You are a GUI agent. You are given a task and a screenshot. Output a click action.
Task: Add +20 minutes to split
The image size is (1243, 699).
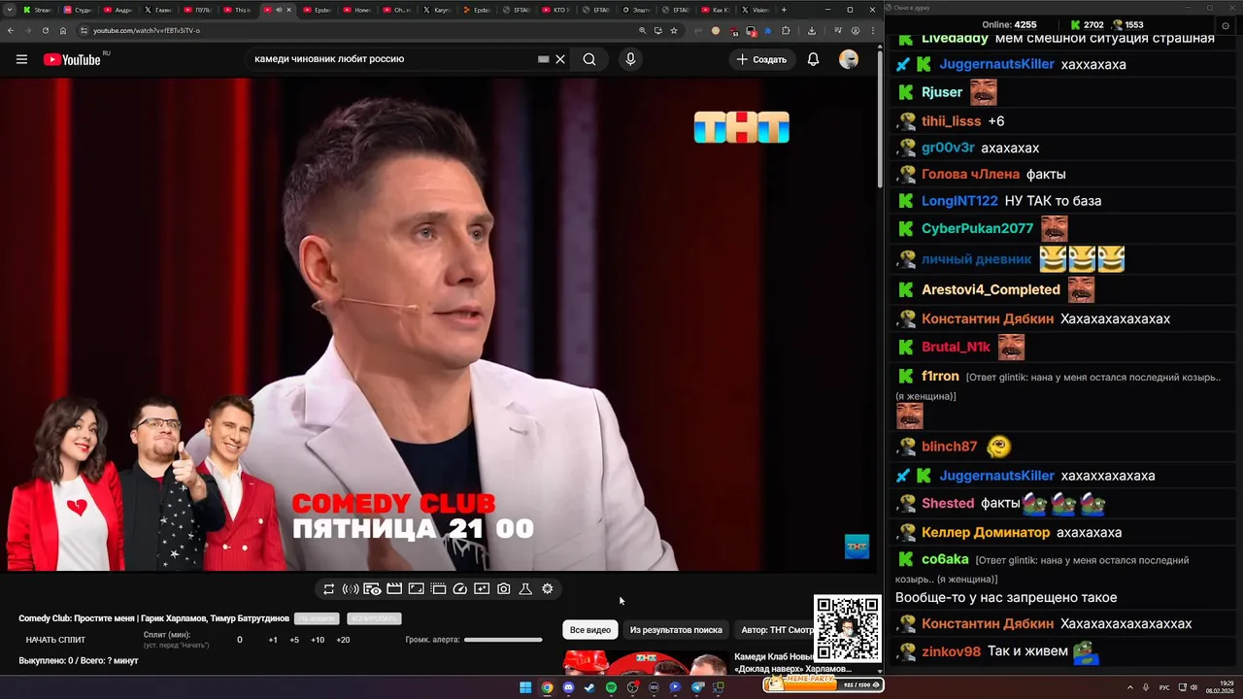[343, 640]
